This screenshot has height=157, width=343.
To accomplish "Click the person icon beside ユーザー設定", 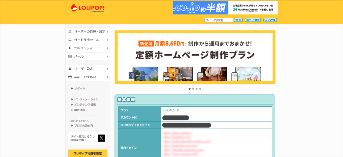I will [x=70, y=69].
